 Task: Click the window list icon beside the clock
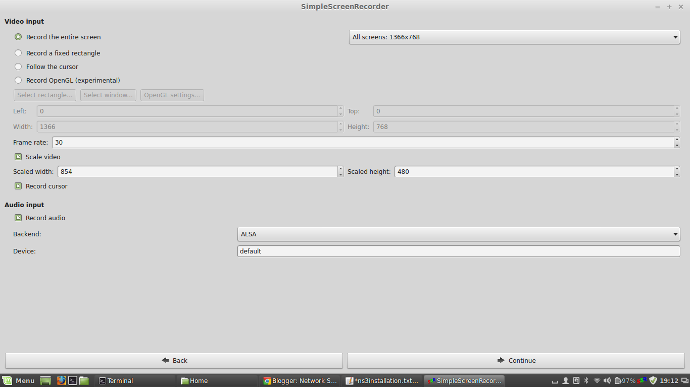[684, 380]
